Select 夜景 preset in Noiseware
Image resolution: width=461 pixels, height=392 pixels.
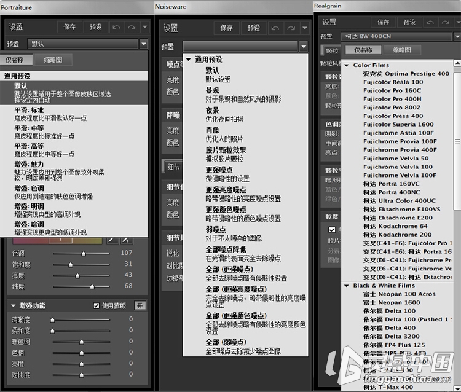(245, 115)
